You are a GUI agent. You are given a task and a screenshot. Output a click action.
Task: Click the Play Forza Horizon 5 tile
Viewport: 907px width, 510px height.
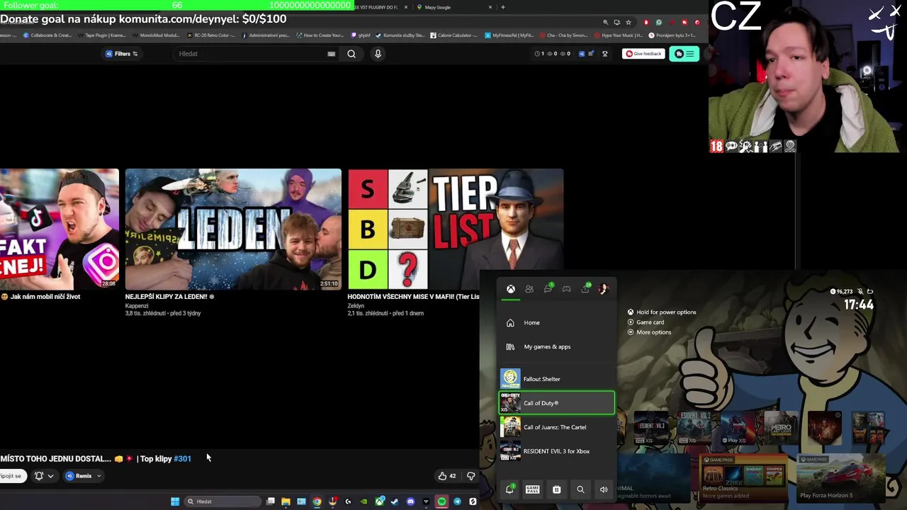[x=840, y=478]
